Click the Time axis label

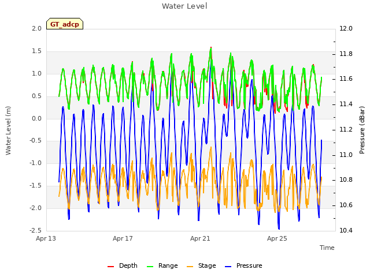pyautogui.click(x=327, y=248)
